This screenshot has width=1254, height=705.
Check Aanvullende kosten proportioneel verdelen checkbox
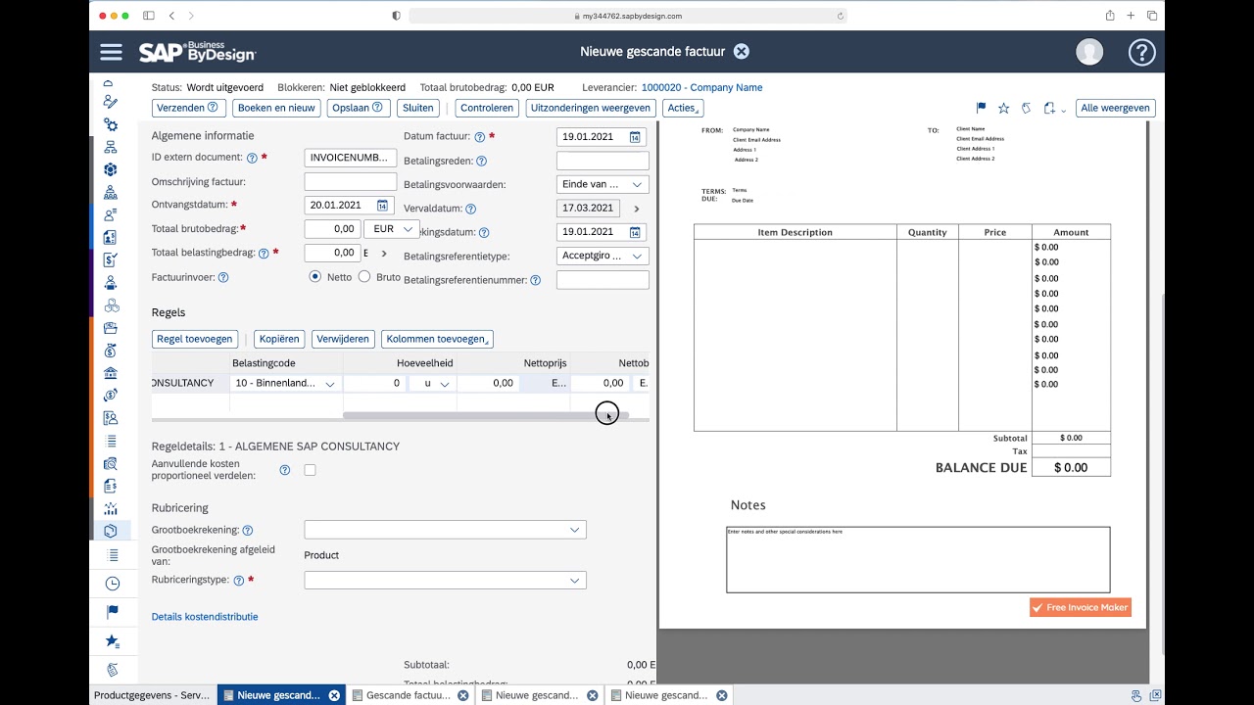coord(310,470)
